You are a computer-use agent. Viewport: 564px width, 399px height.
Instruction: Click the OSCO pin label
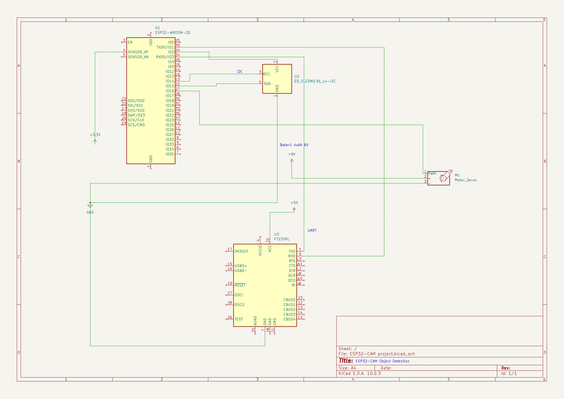tap(239, 305)
